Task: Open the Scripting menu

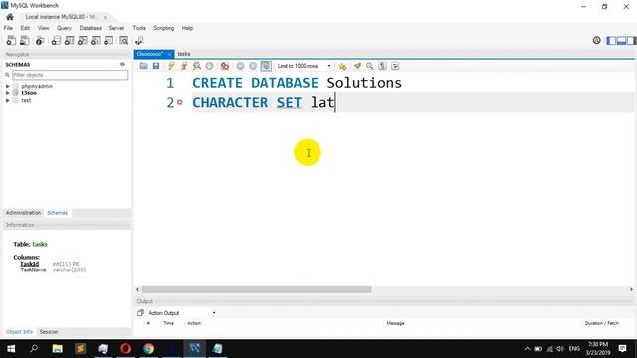Action: pyautogui.click(x=163, y=28)
